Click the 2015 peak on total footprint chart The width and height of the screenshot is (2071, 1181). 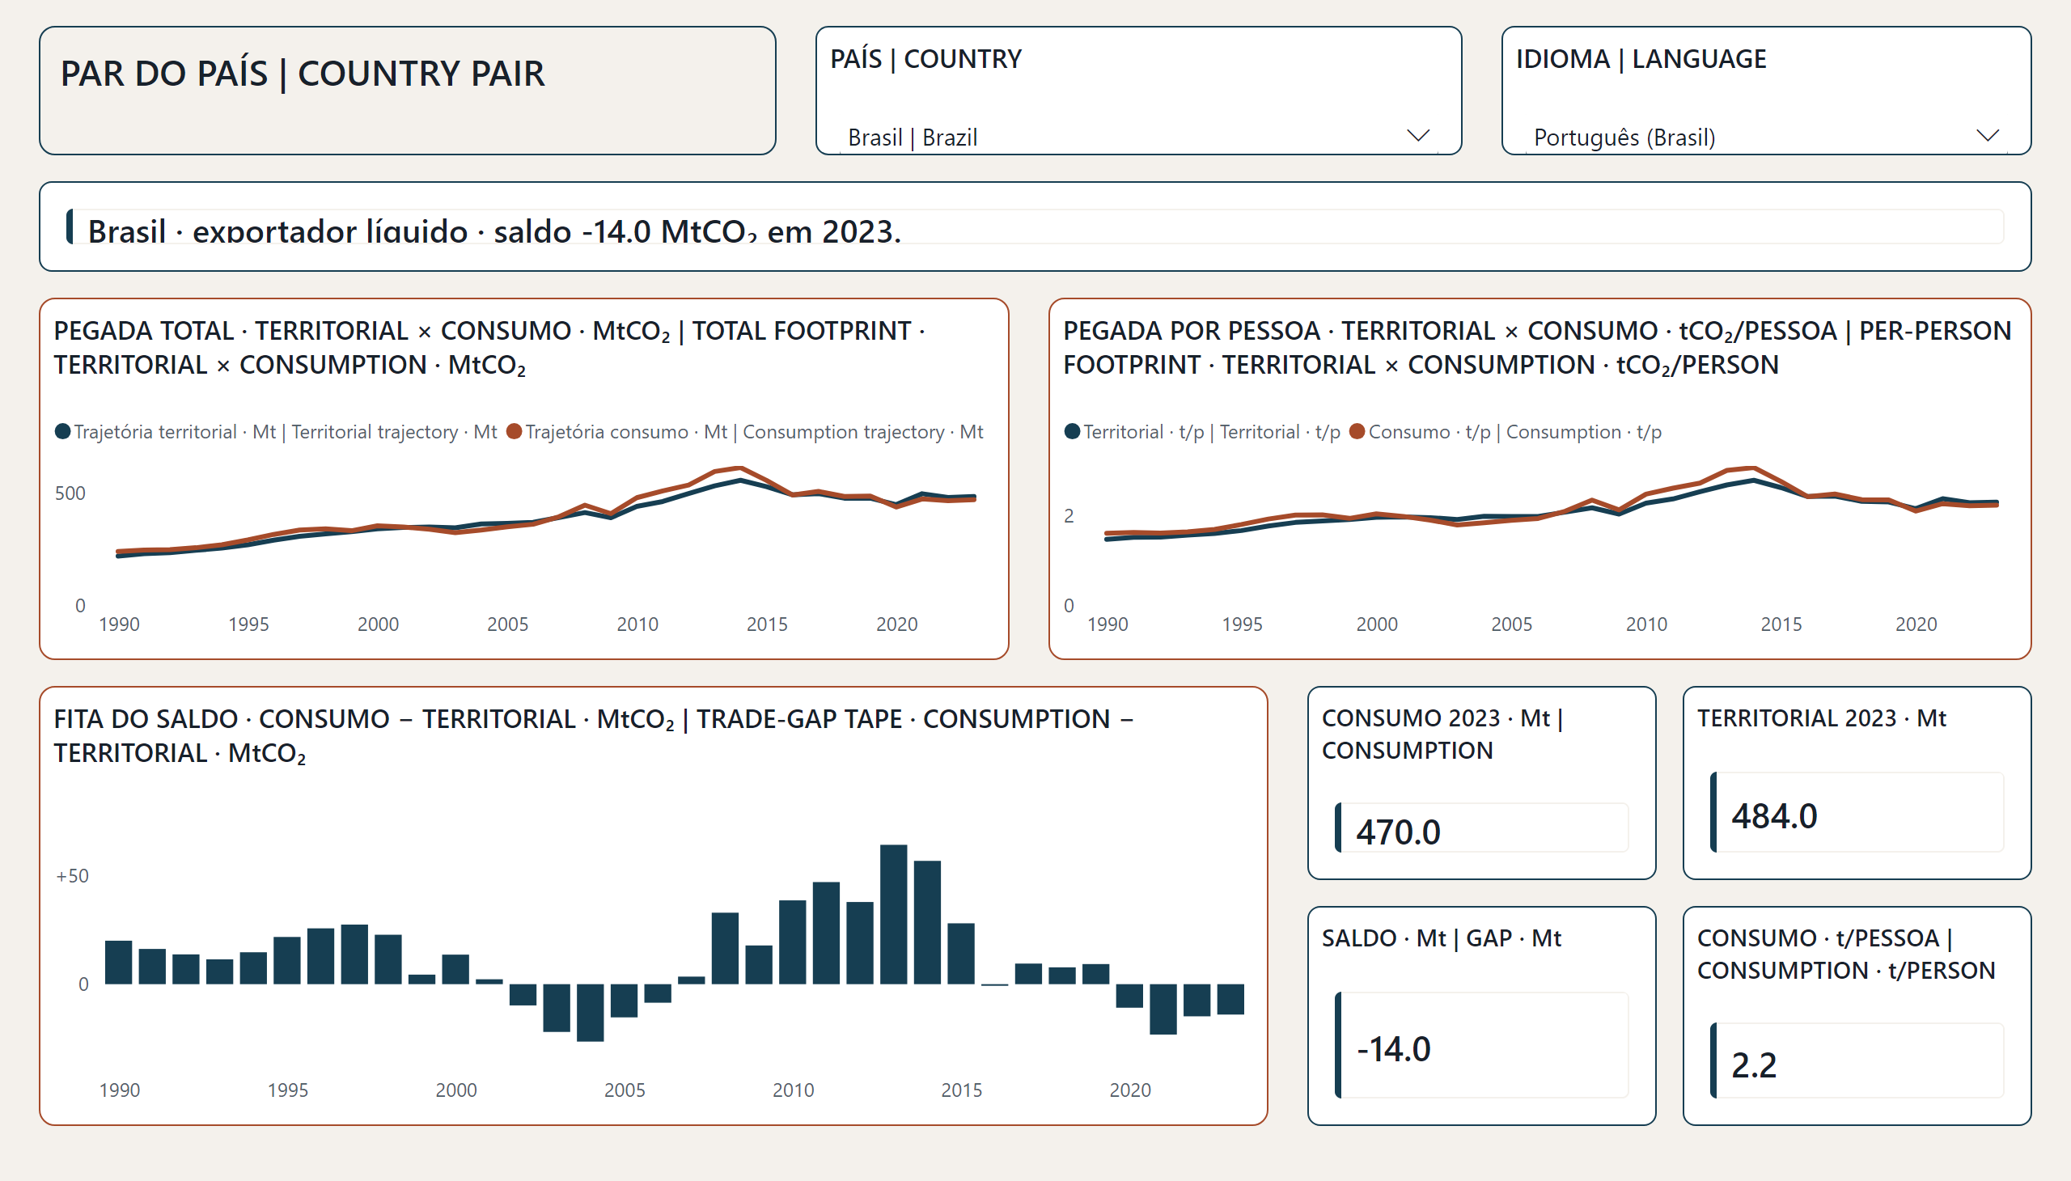740,468
